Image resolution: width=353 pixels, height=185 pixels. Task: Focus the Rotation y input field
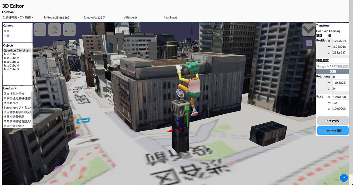point(341,83)
